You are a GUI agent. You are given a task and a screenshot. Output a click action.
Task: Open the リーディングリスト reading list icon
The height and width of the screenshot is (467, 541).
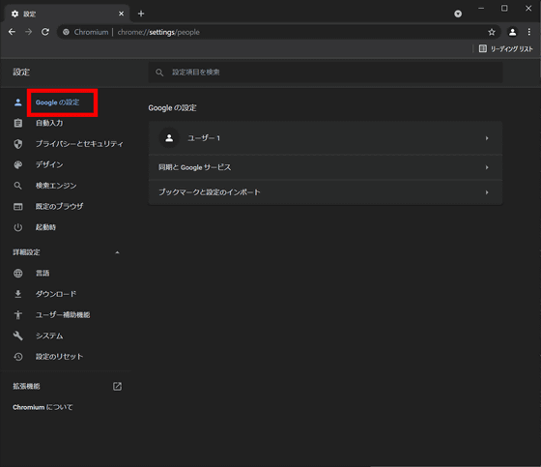tap(483, 48)
